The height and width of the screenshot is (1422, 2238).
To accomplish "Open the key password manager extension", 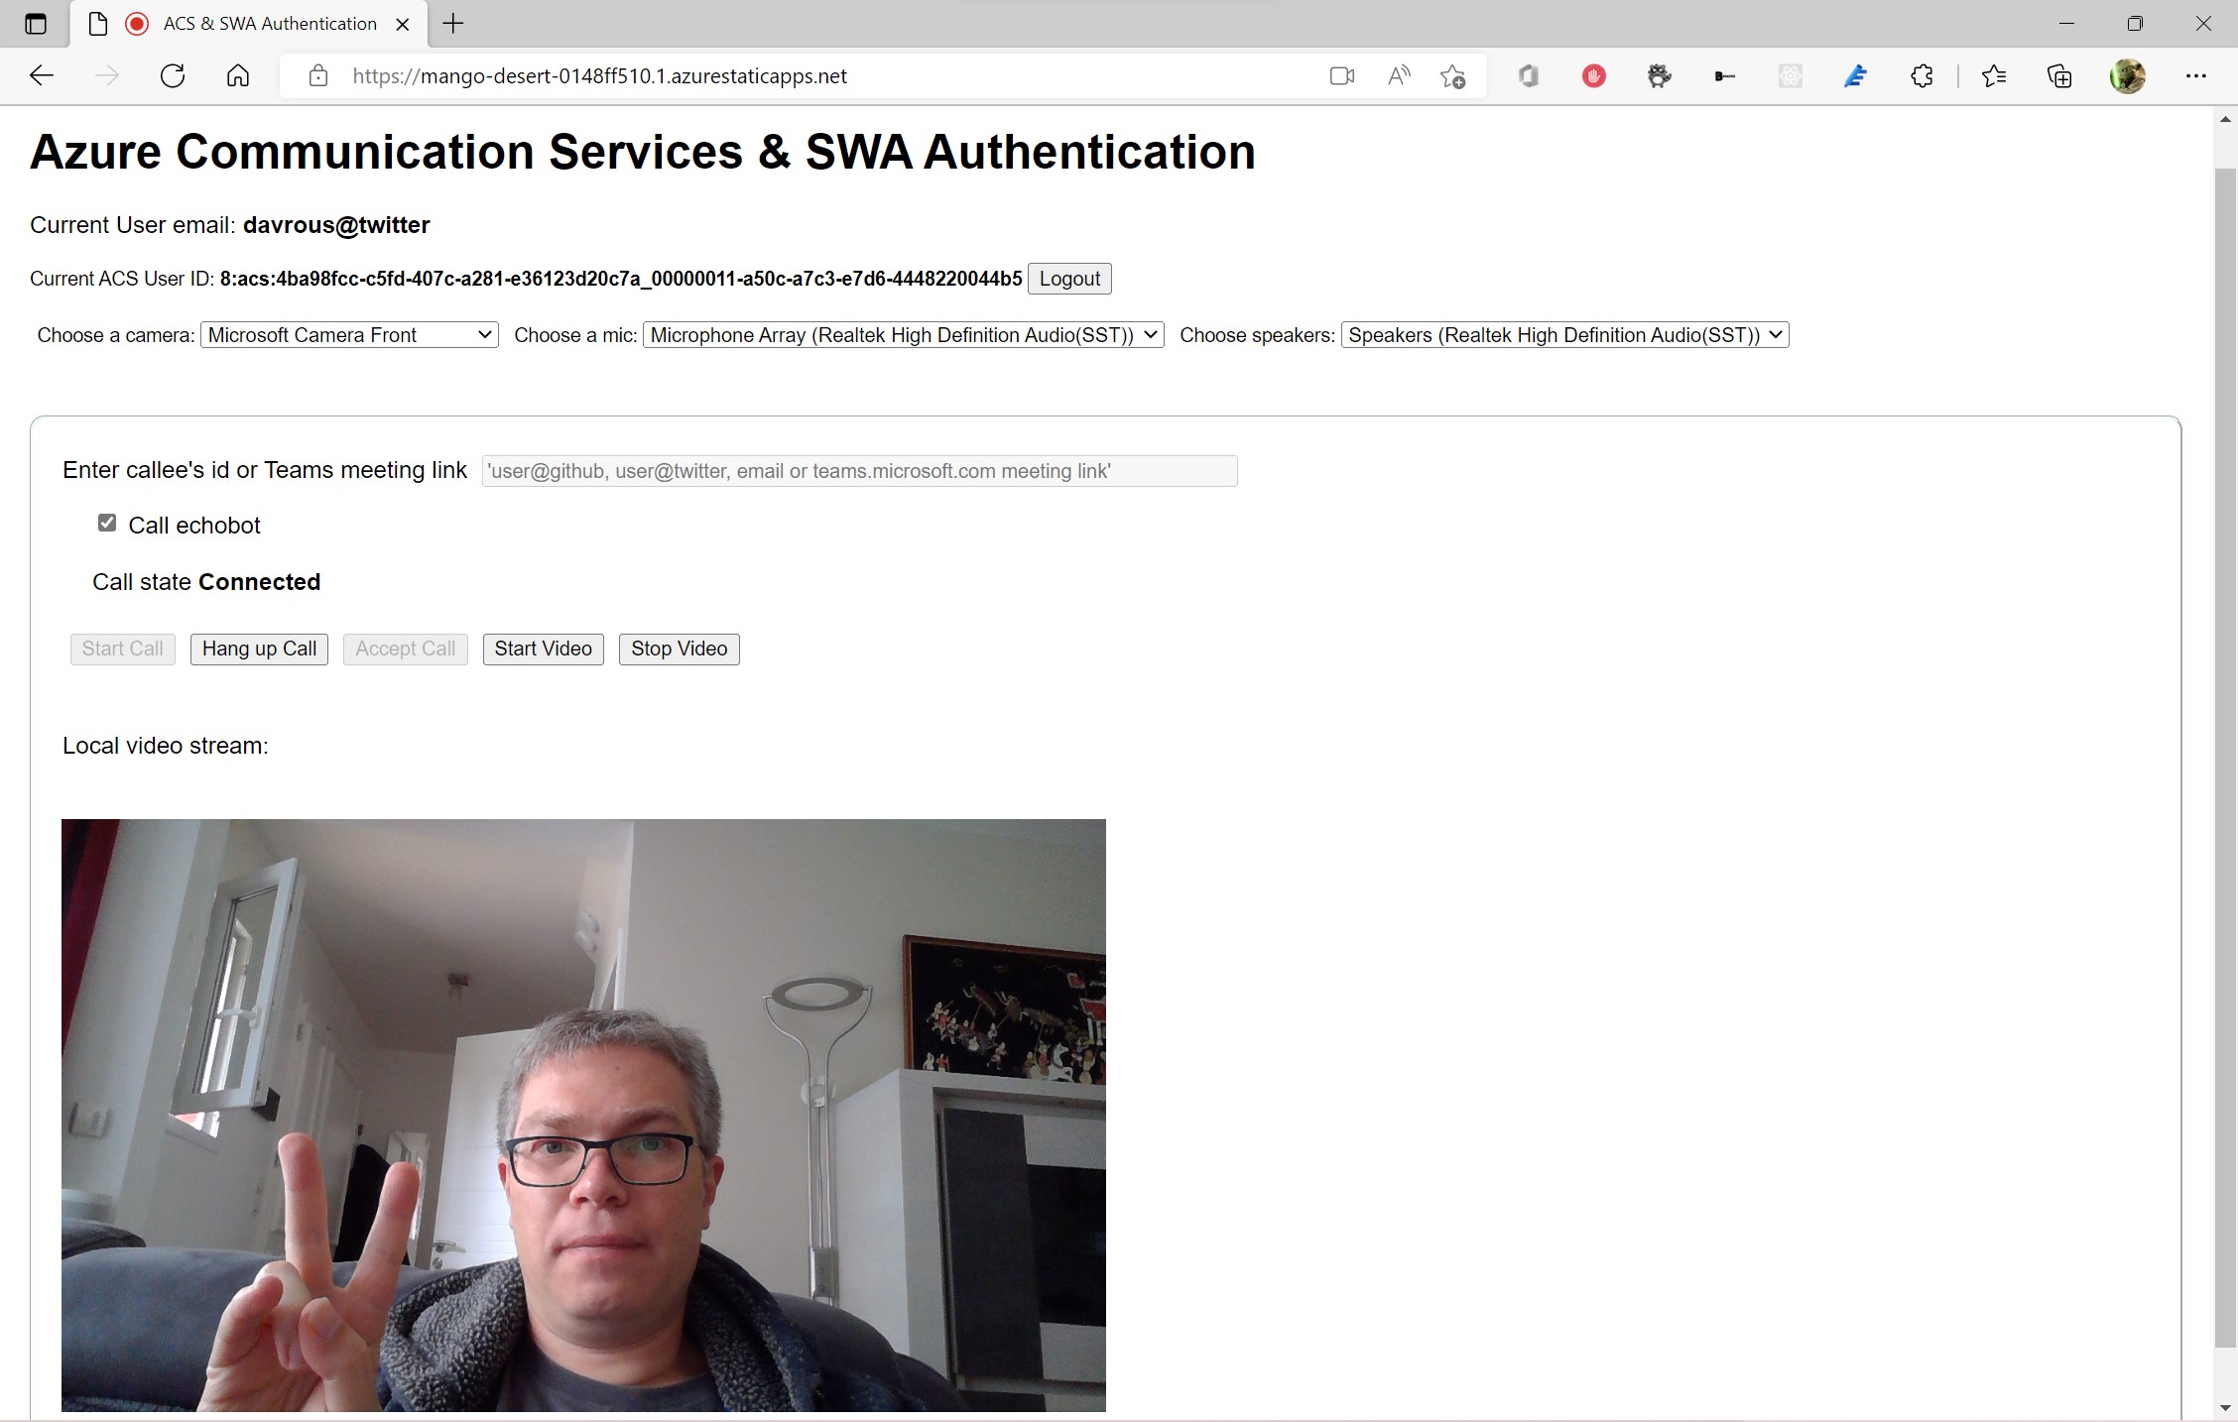I will (1725, 76).
